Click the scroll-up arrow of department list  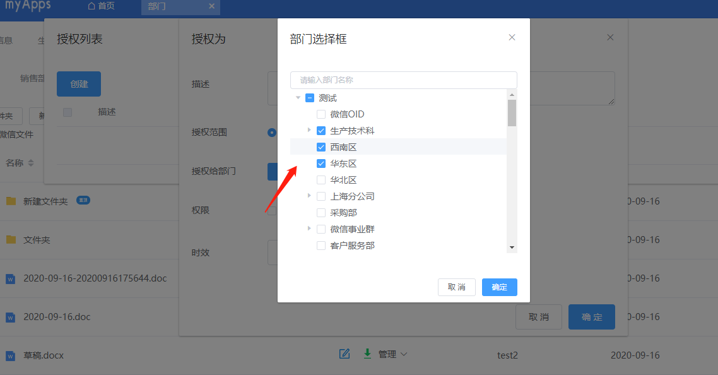click(x=512, y=95)
